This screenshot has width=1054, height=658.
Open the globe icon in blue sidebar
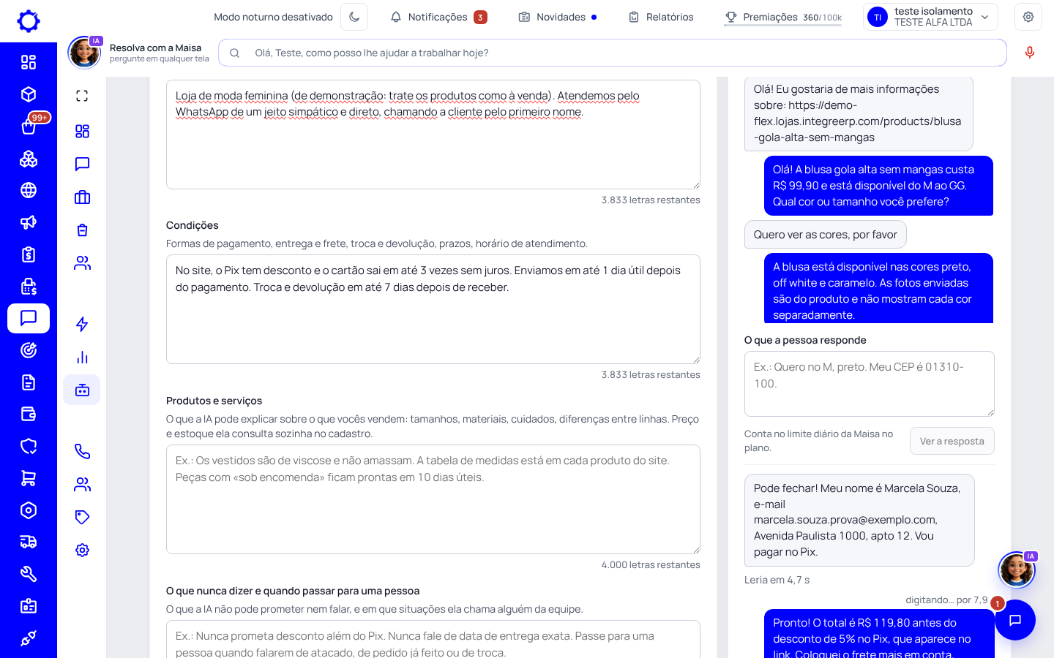[x=29, y=190]
